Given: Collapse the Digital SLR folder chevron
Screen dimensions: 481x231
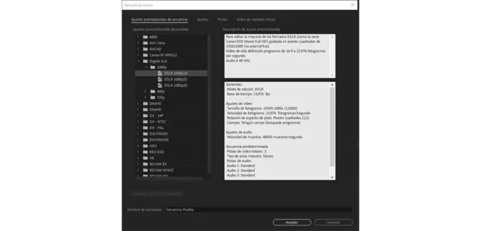Looking at the screenshot, I should tap(138, 61).
